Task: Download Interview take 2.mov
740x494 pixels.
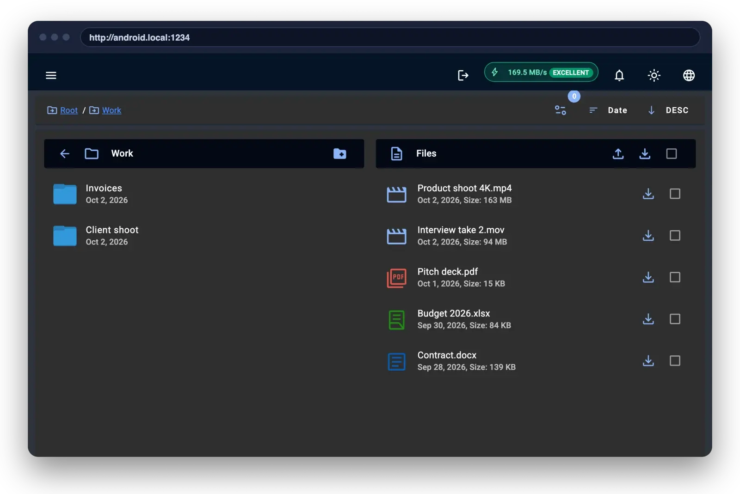Action: [648, 236]
